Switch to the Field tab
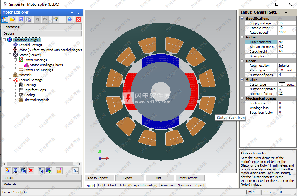The width and height of the screenshot is (297, 196). pyautogui.click(x=101, y=185)
